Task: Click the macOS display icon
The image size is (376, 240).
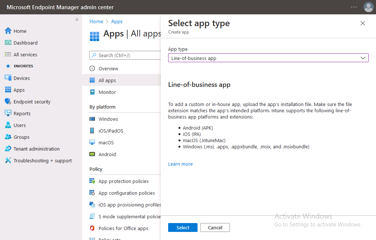Action: (x=92, y=142)
